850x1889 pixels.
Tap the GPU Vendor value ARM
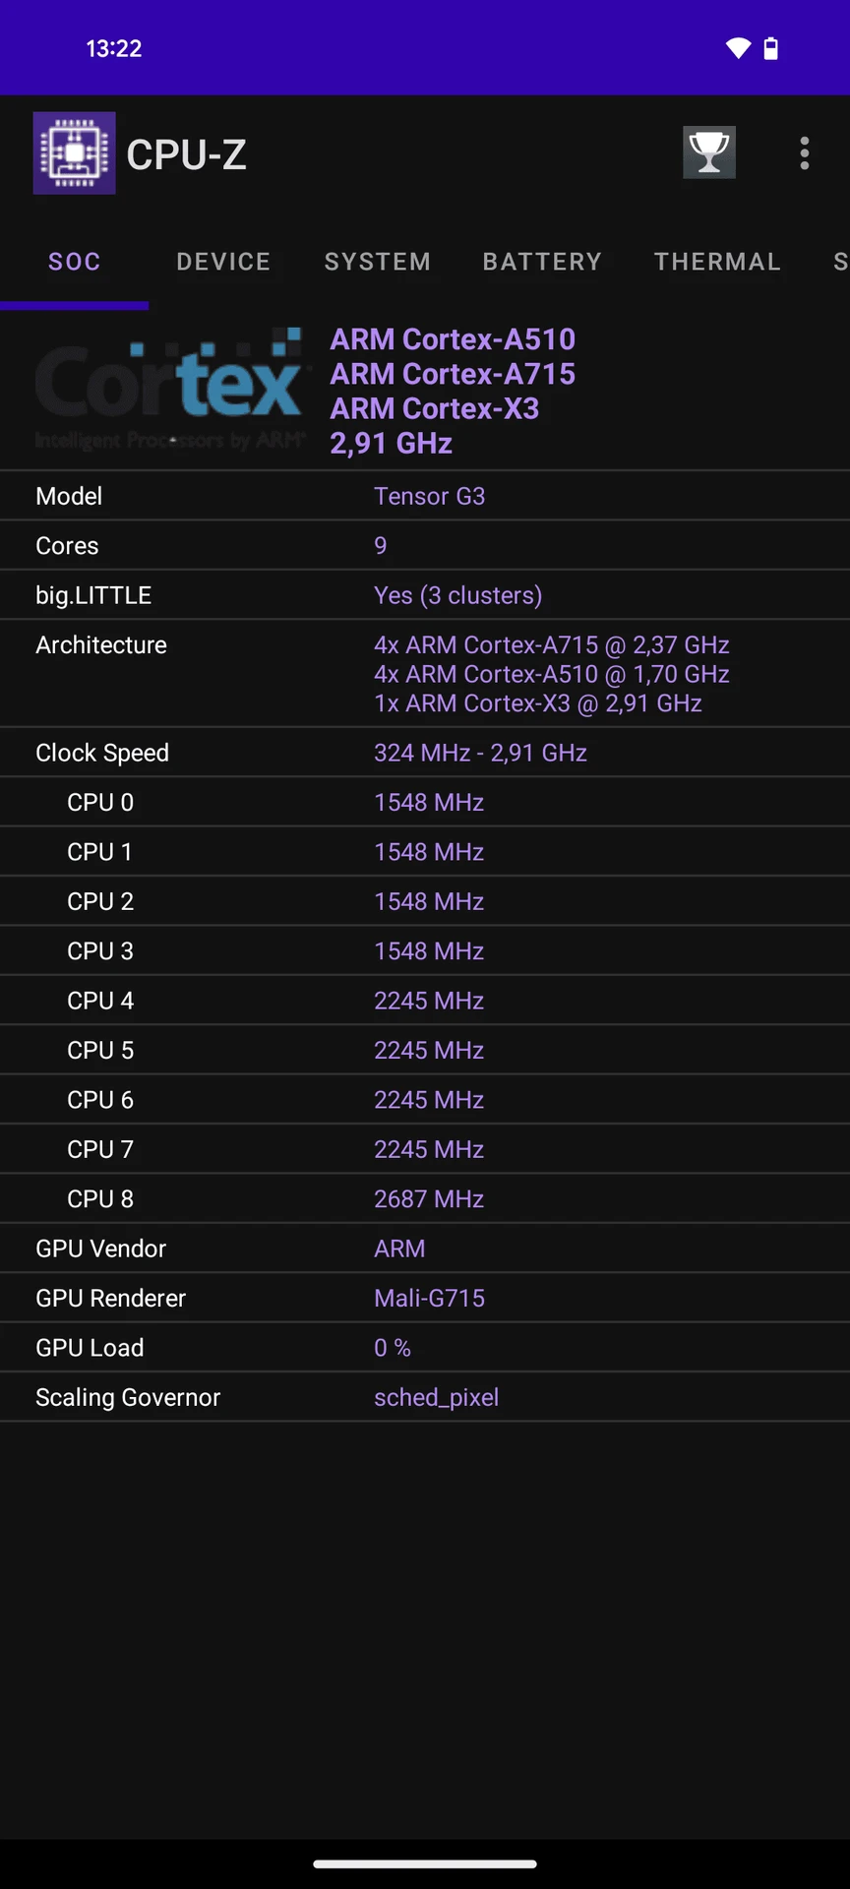click(399, 1249)
